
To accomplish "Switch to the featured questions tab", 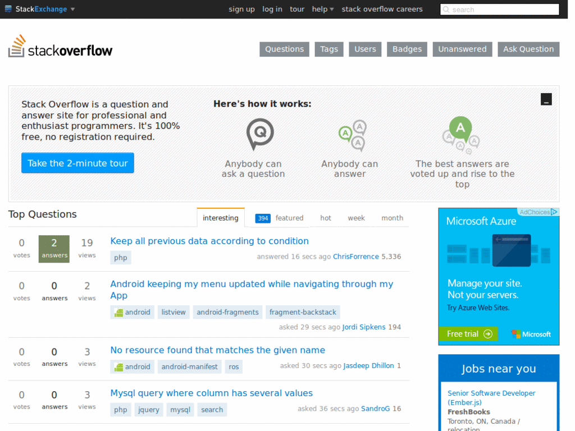I will (290, 218).
